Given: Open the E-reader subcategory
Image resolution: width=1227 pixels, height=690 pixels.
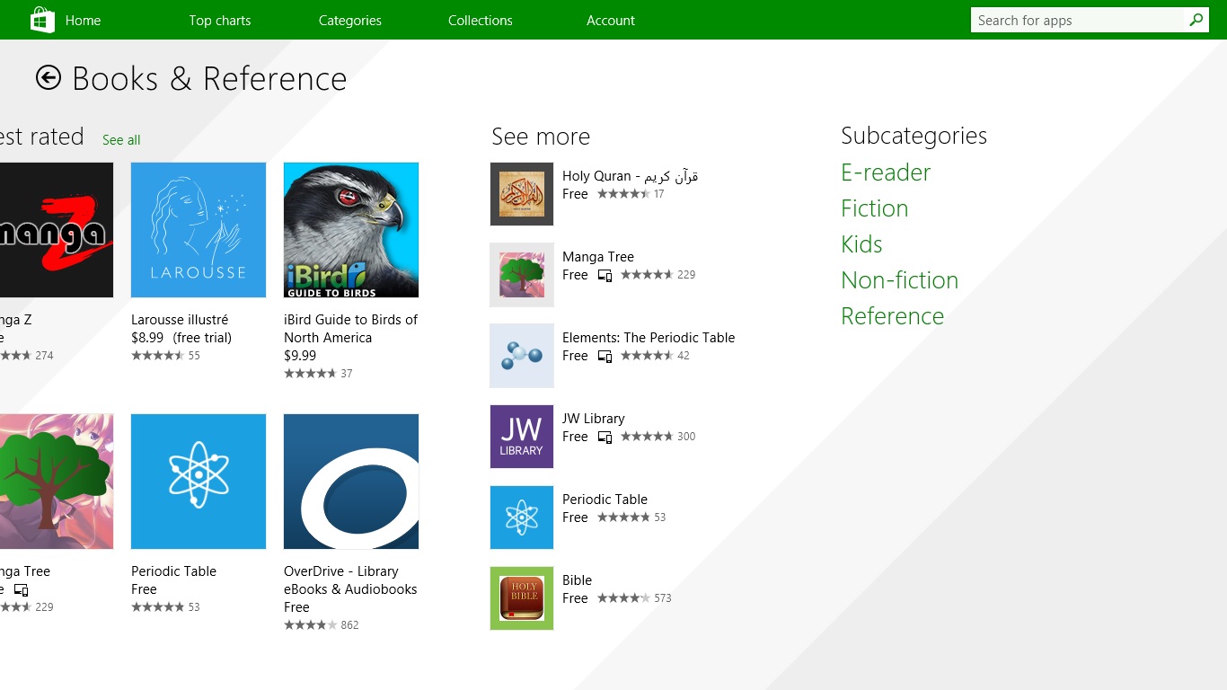Looking at the screenshot, I should pos(886,172).
